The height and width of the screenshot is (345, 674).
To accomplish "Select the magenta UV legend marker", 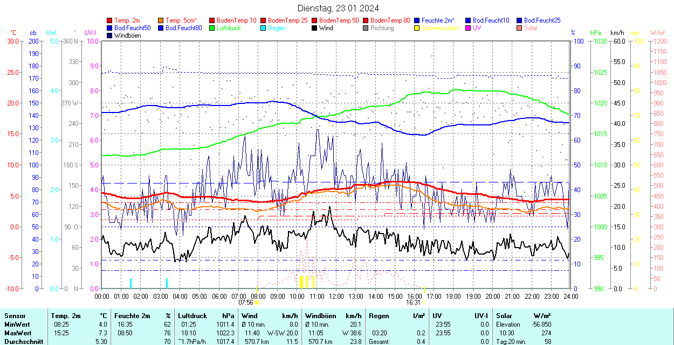I will [469, 28].
